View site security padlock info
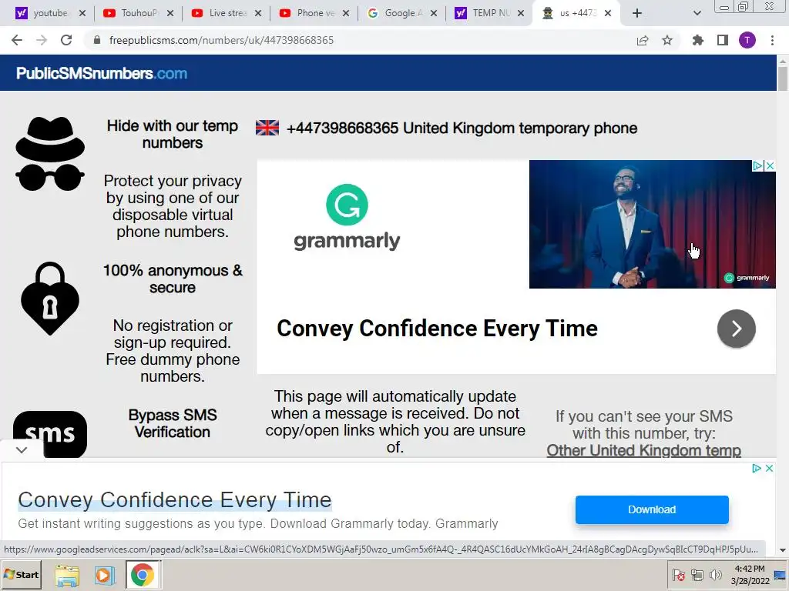Image resolution: width=789 pixels, height=591 pixels. point(97,40)
